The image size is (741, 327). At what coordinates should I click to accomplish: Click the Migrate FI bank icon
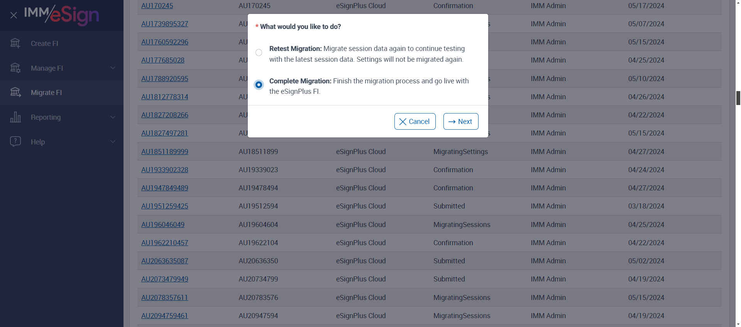point(15,92)
